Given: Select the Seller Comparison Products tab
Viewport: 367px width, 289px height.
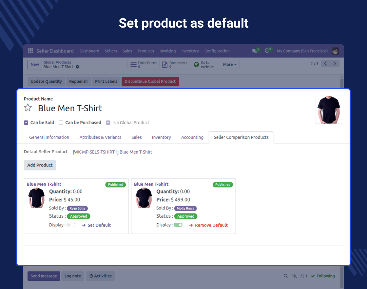Looking at the screenshot, I should pos(241,138).
